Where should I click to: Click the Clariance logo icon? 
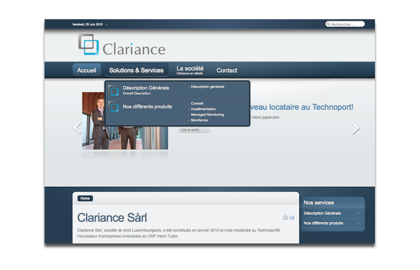coord(89,44)
